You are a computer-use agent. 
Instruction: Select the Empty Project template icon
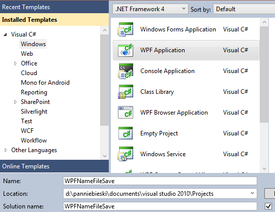126,133
